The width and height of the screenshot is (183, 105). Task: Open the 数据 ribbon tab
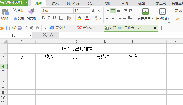108,3
